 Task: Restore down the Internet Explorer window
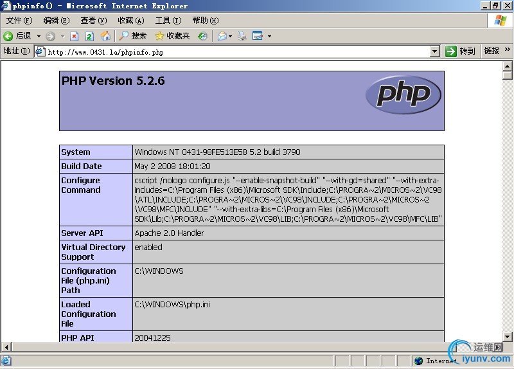click(x=495, y=6)
